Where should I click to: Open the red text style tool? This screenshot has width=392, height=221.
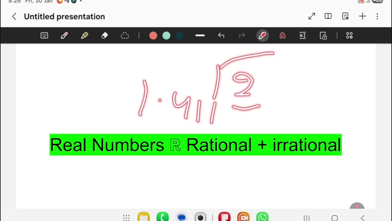(x=282, y=36)
